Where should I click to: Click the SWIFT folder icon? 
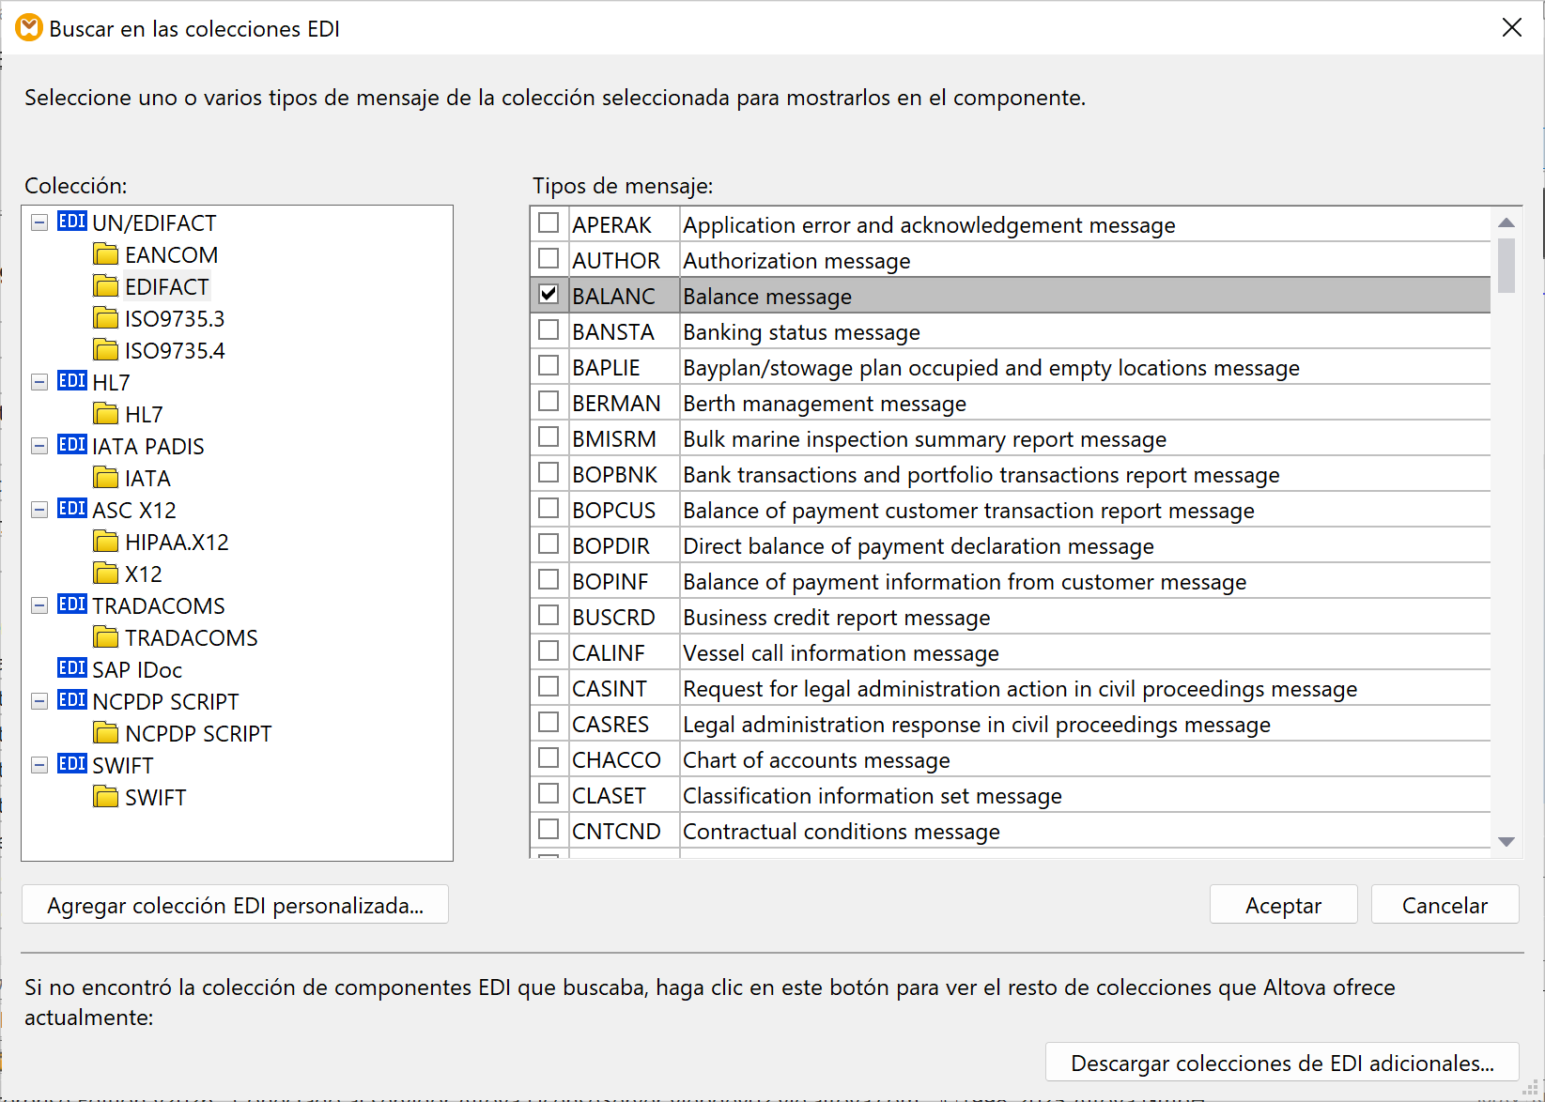[x=106, y=797]
